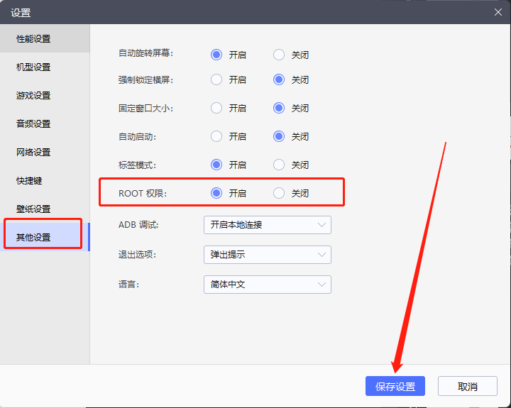Close the 设置 dialog with the X icon
The height and width of the screenshot is (408, 511).
pyautogui.click(x=498, y=12)
